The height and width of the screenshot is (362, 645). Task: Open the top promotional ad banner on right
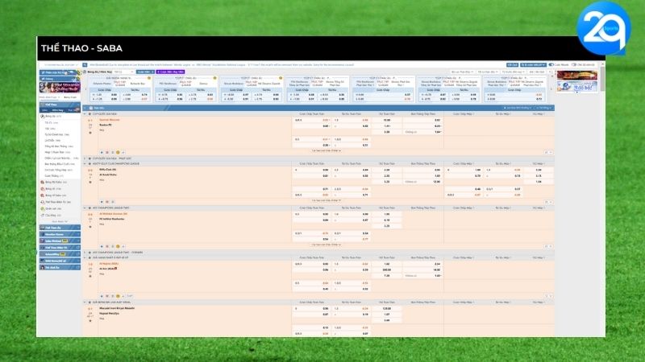coord(577,76)
